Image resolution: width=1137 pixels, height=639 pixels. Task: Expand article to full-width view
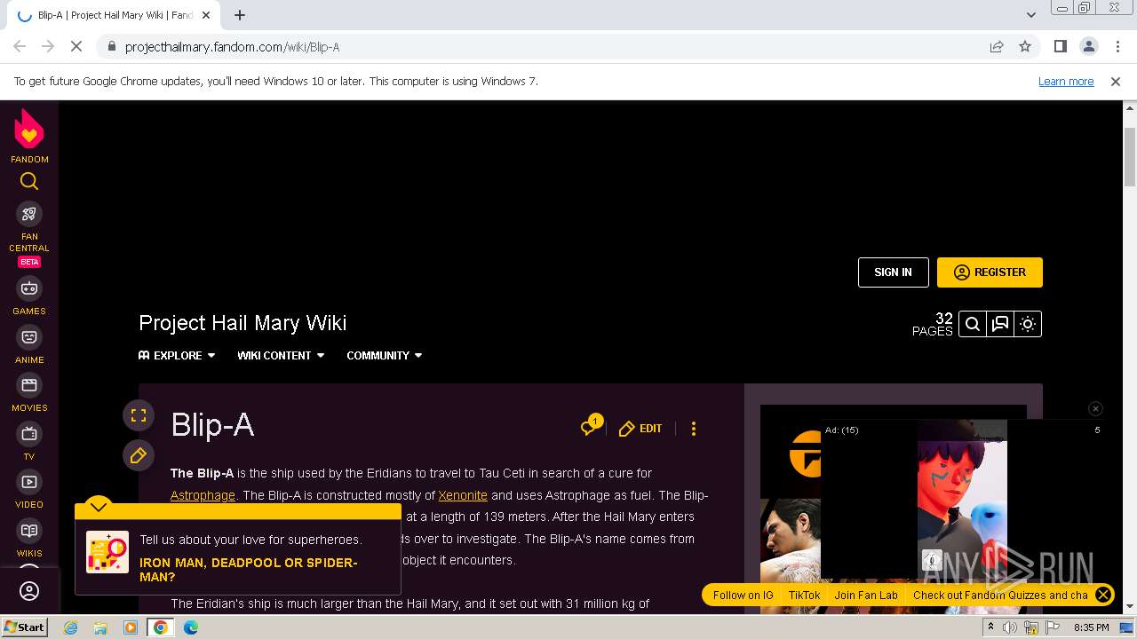139,415
